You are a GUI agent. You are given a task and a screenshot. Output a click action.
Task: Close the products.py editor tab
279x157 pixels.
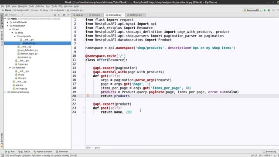point(123,15)
